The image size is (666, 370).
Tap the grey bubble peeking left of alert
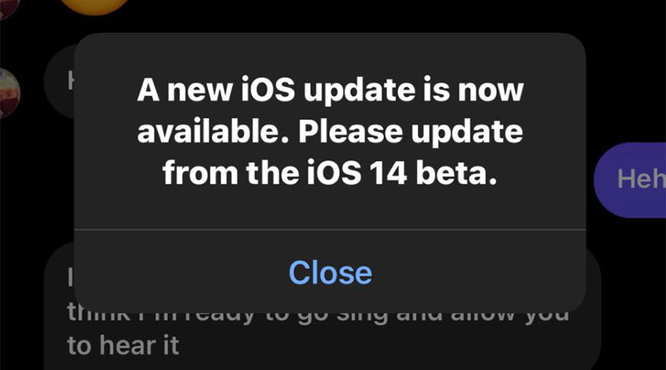pyautogui.click(x=59, y=80)
